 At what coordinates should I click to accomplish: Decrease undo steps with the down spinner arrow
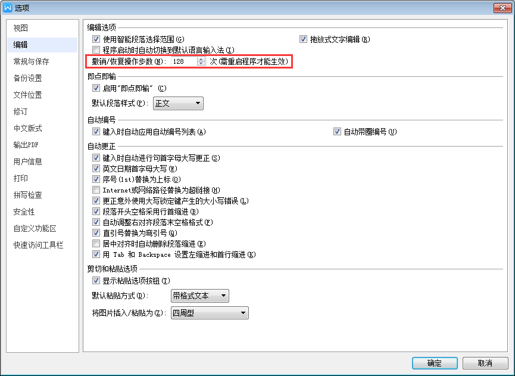pos(201,63)
